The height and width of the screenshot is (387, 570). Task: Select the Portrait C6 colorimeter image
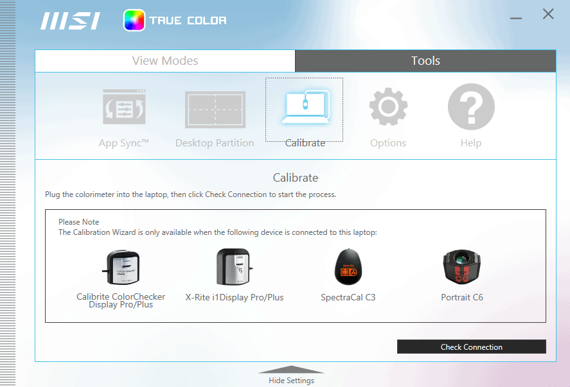461,267
